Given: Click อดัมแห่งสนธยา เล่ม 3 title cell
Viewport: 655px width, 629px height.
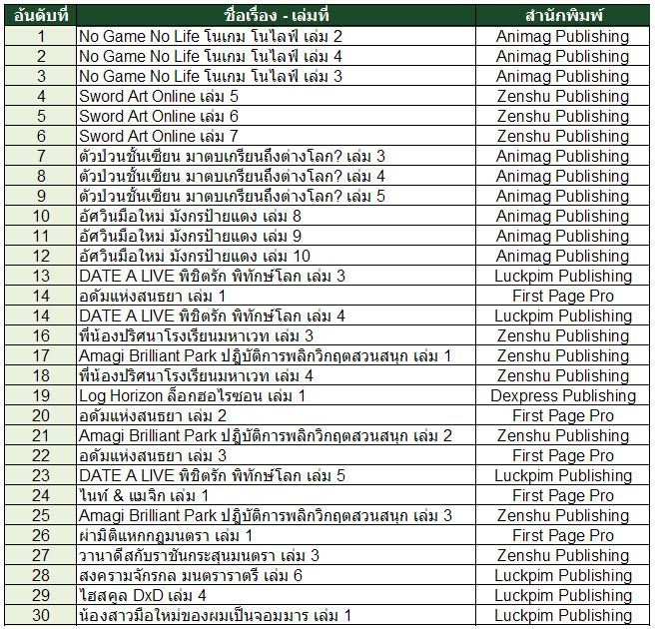Looking at the screenshot, I should click(x=277, y=455).
